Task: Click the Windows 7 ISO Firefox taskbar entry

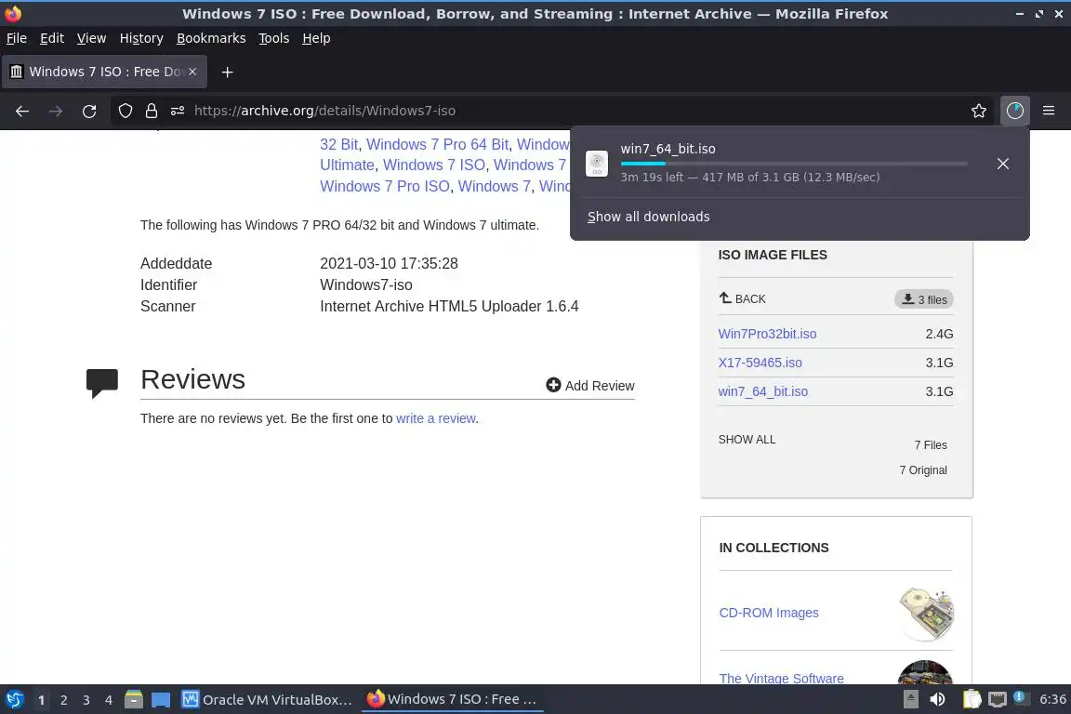Action: pos(452,700)
